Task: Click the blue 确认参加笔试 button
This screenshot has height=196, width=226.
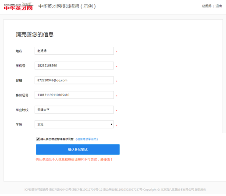Action: coord(78,150)
